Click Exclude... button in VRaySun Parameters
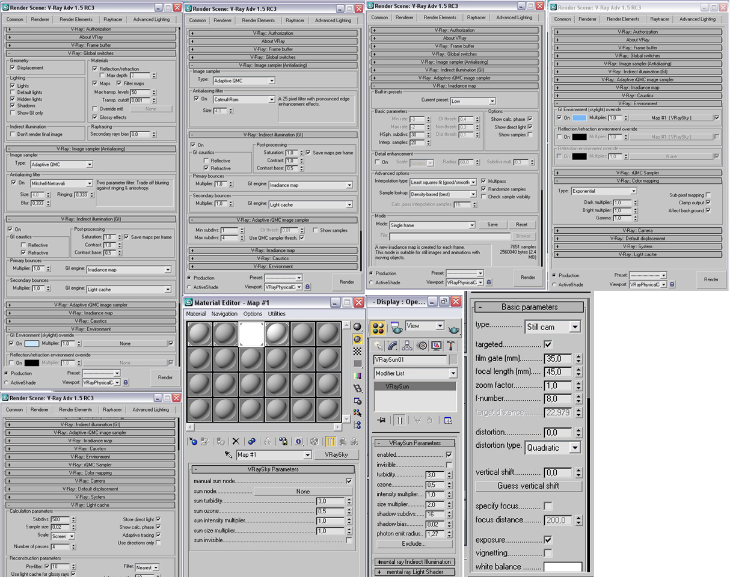Screen dimensions: 730x577 414,544
